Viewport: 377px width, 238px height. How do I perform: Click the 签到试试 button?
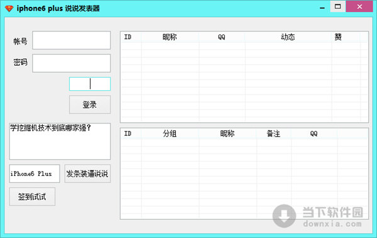point(32,197)
